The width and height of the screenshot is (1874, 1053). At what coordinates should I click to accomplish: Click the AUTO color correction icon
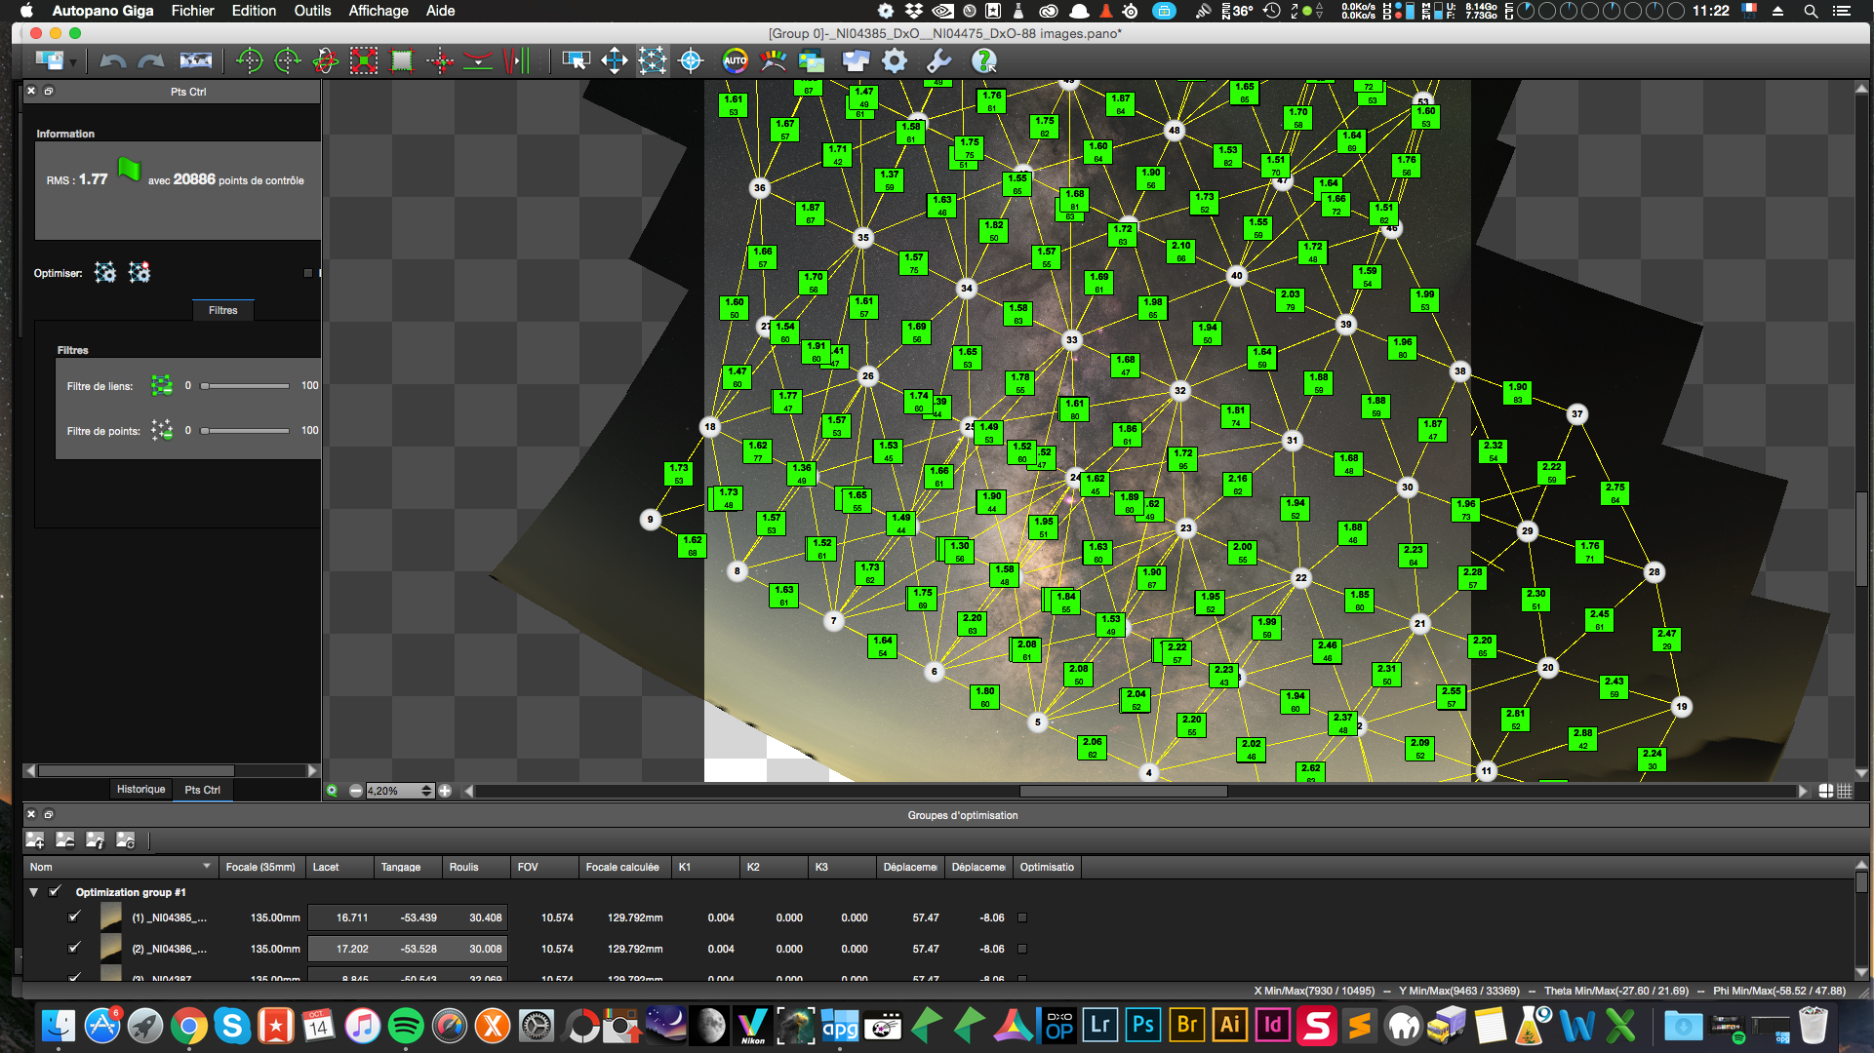point(735,61)
